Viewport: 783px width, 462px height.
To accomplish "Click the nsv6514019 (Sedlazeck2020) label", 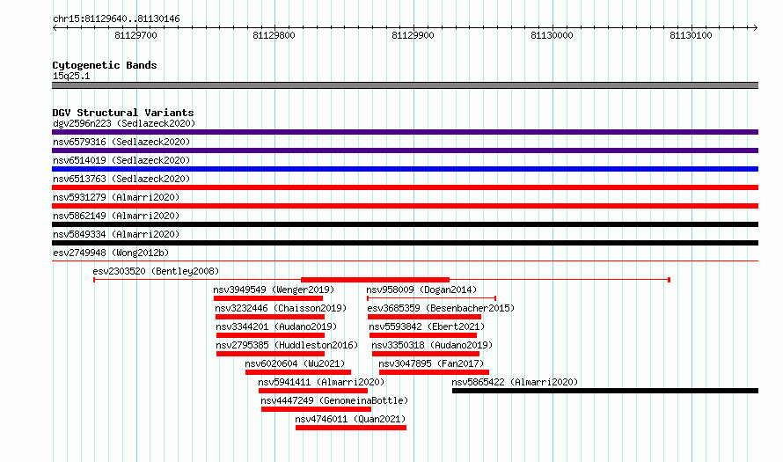I will 121,160.
